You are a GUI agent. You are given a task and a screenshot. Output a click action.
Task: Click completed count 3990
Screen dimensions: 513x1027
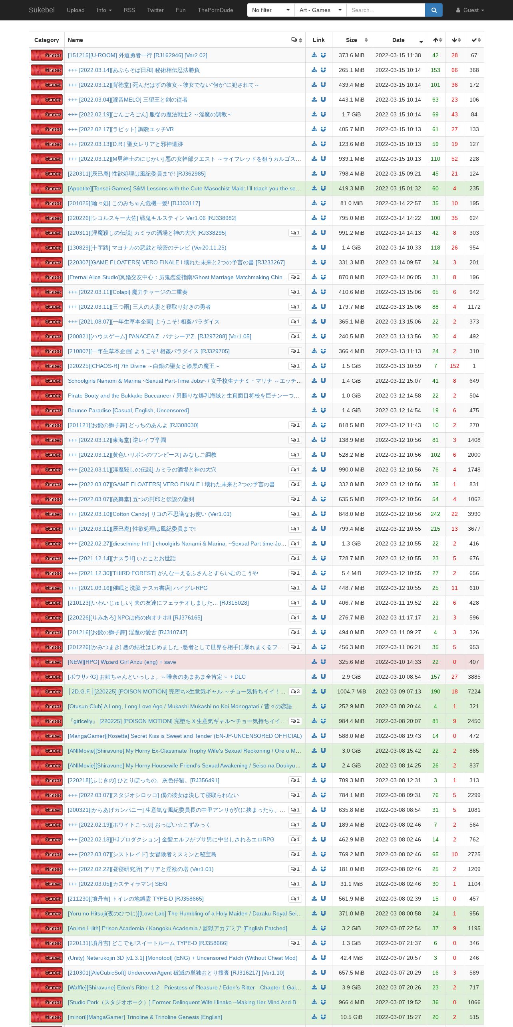coord(474,514)
